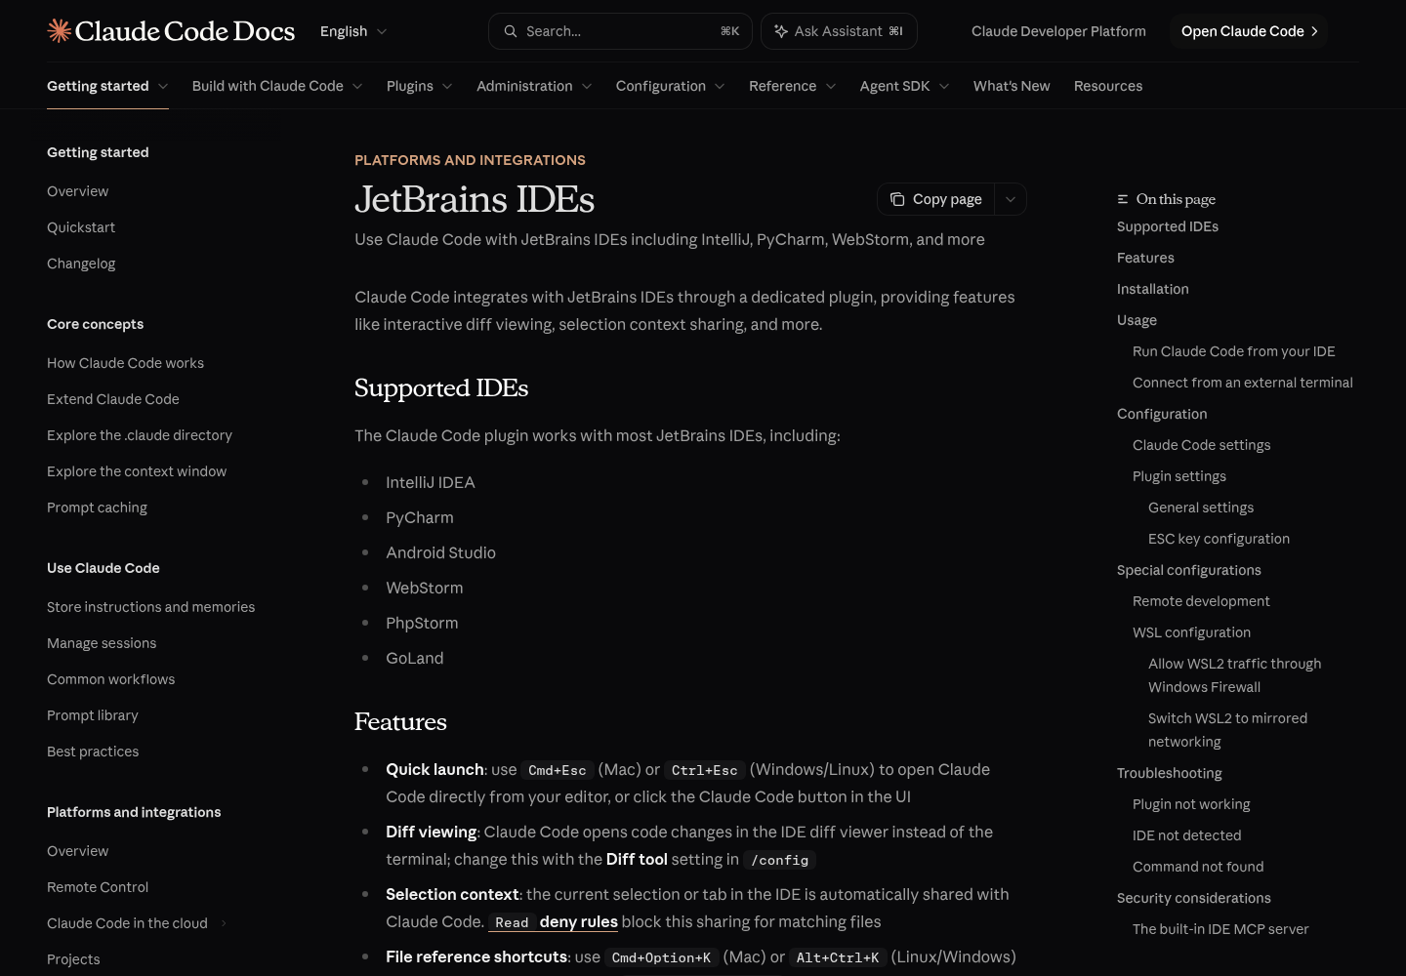Open Quickstart in the sidebar
This screenshot has width=1406, height=976.
81,227
